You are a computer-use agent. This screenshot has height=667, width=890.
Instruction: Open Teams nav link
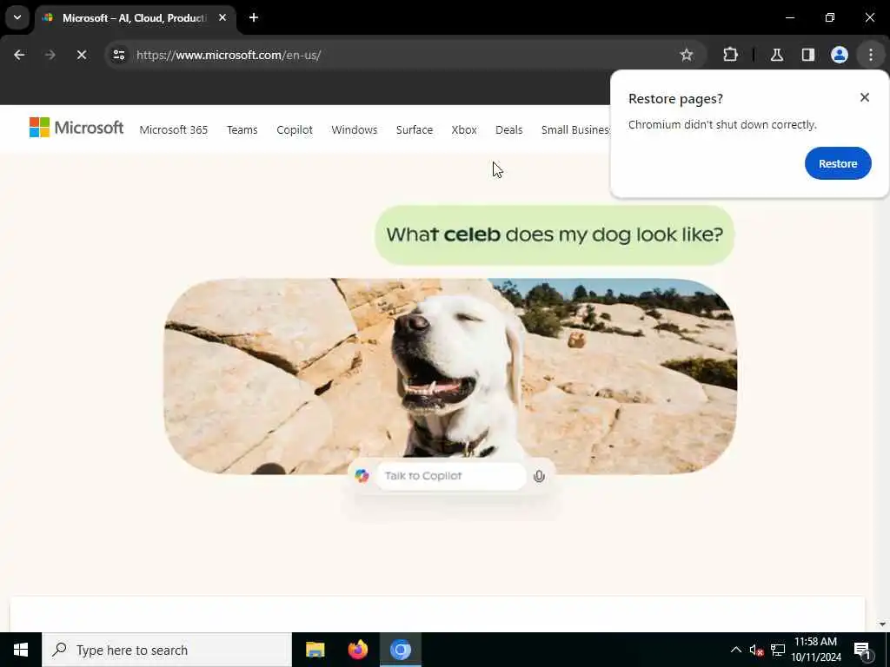point(242,130)
